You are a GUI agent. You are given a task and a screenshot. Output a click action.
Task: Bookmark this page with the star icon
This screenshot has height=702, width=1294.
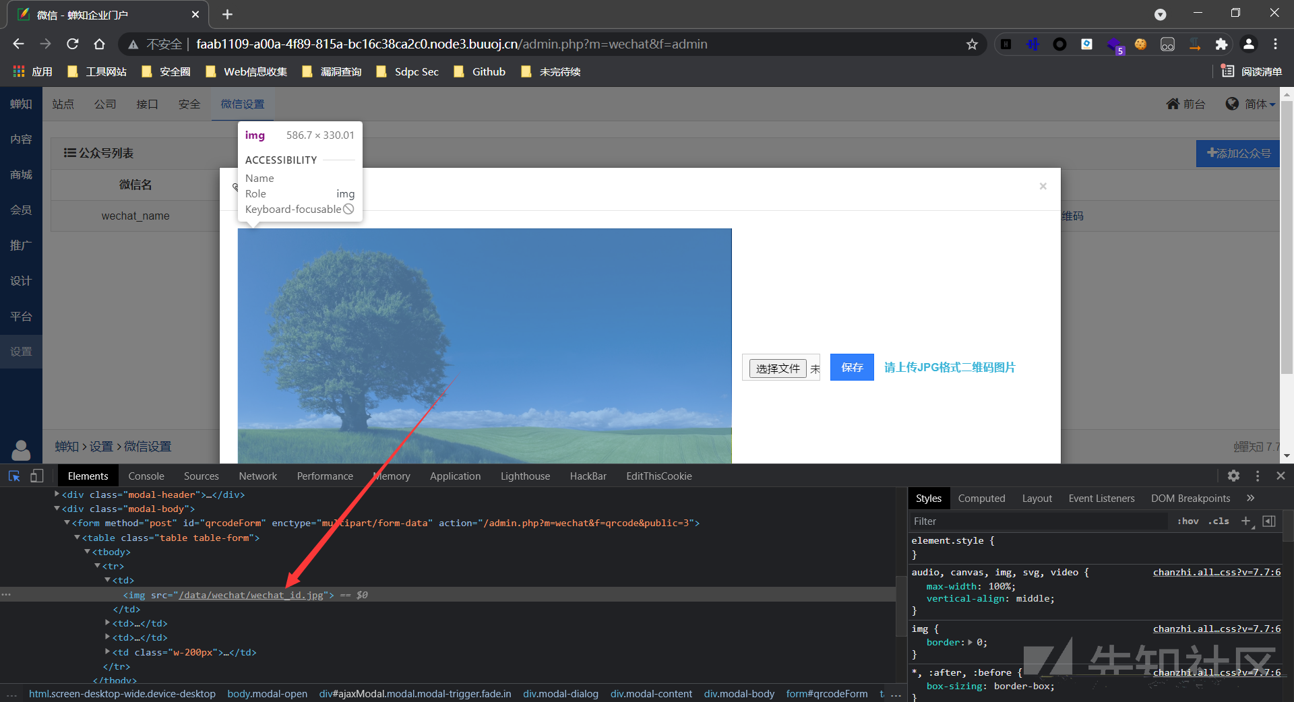[972, 44]
